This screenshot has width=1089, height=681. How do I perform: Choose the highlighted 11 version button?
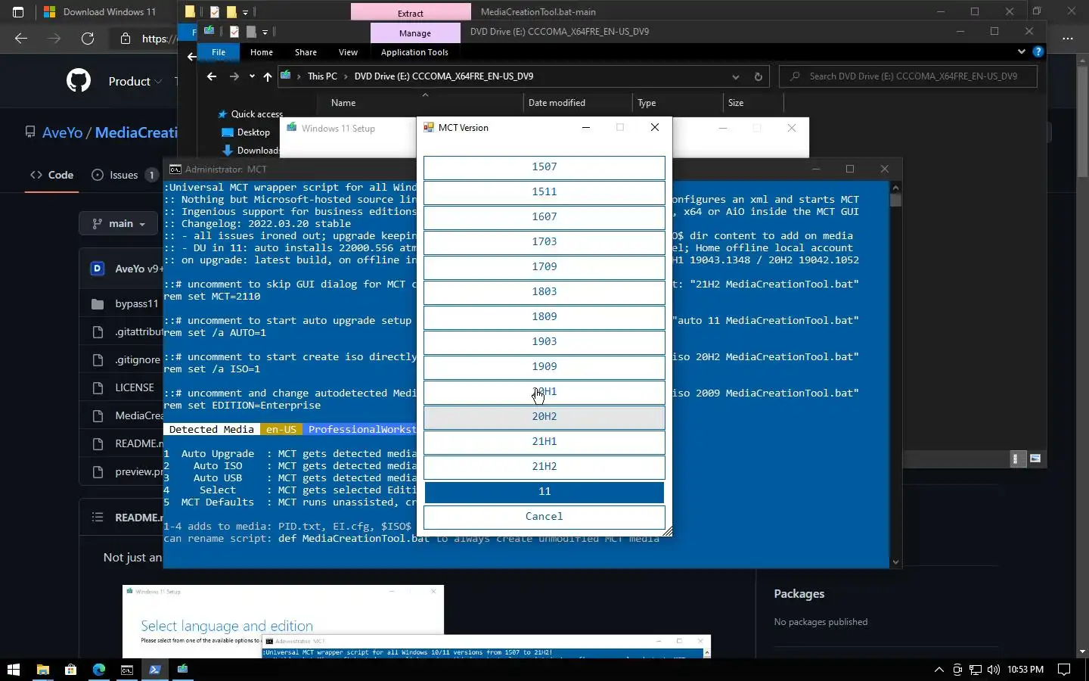(x=544, y=492)
